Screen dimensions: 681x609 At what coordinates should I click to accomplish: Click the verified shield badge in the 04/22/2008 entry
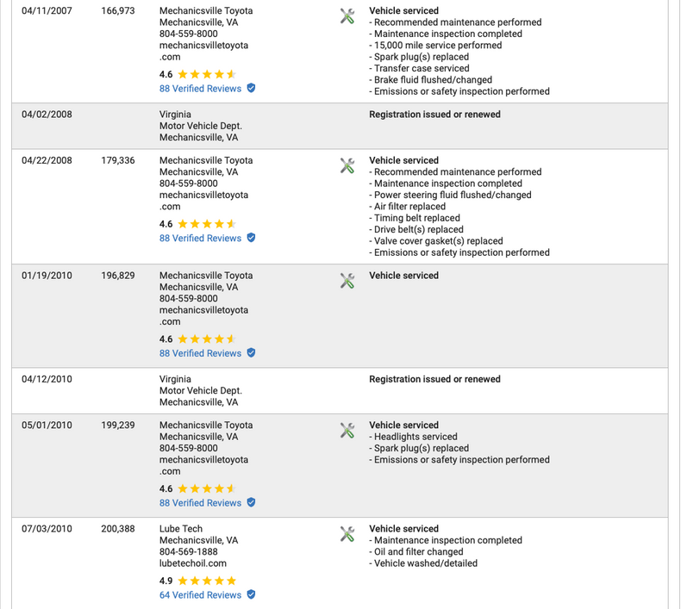(251, 239)
